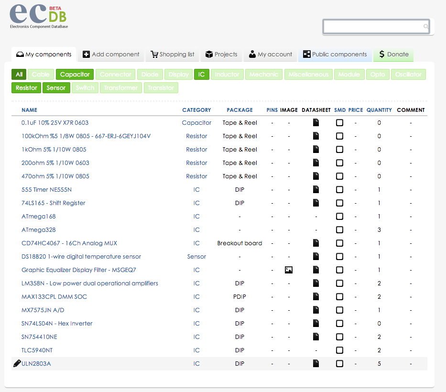Filter by Connector category
Image resolution: width=446 pixels, height=392 pixels.
coord(116,74)
